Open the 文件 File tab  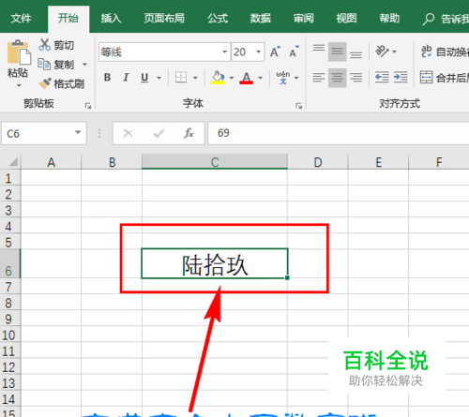[21, 19]
